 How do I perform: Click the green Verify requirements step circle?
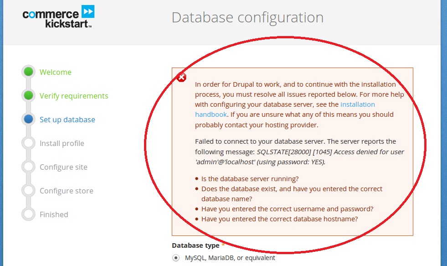(x=29, y=95)
